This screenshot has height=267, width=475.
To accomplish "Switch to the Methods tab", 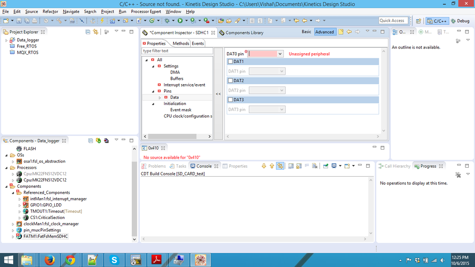I will [x=181, y=43].
